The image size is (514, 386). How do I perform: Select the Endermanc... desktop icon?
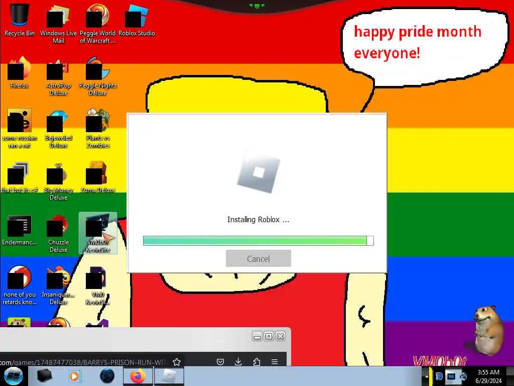point(20,230)
